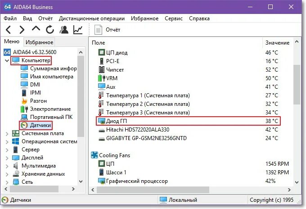
Task: Click the Отчёт toolbar button label
Action: [x=113, y=30]
